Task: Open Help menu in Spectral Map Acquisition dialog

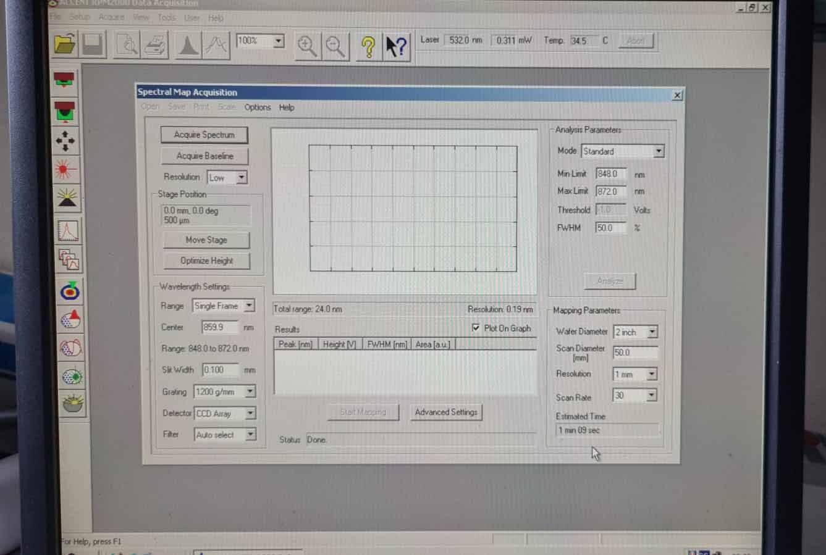Action: point(286,107)
